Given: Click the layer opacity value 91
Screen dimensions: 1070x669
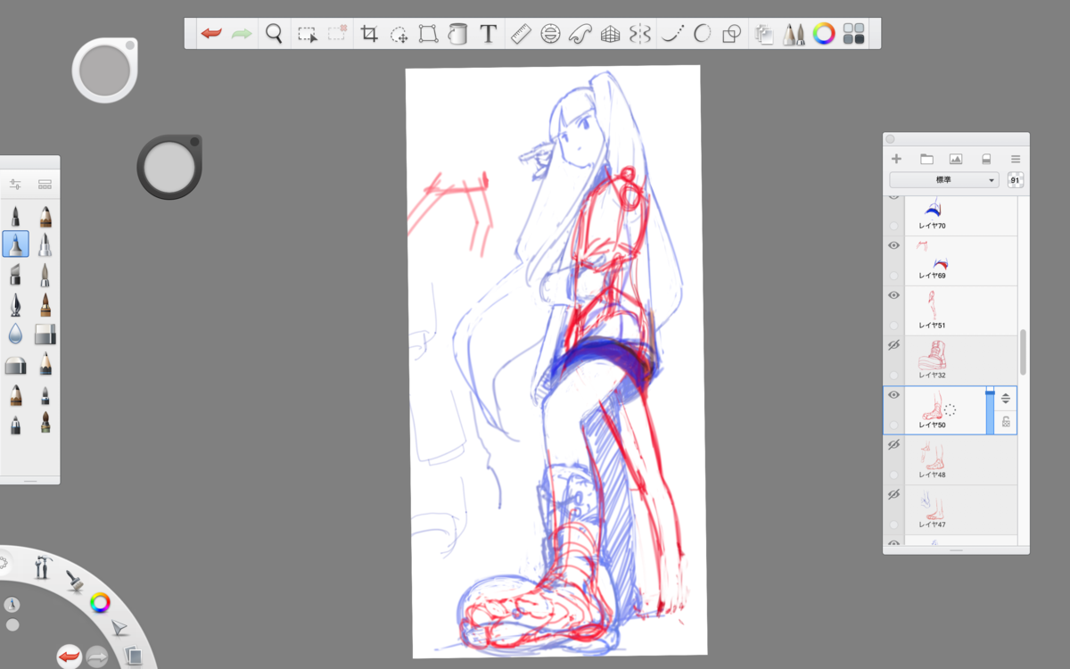Looking at the screenshot, I should (1015, 180).
